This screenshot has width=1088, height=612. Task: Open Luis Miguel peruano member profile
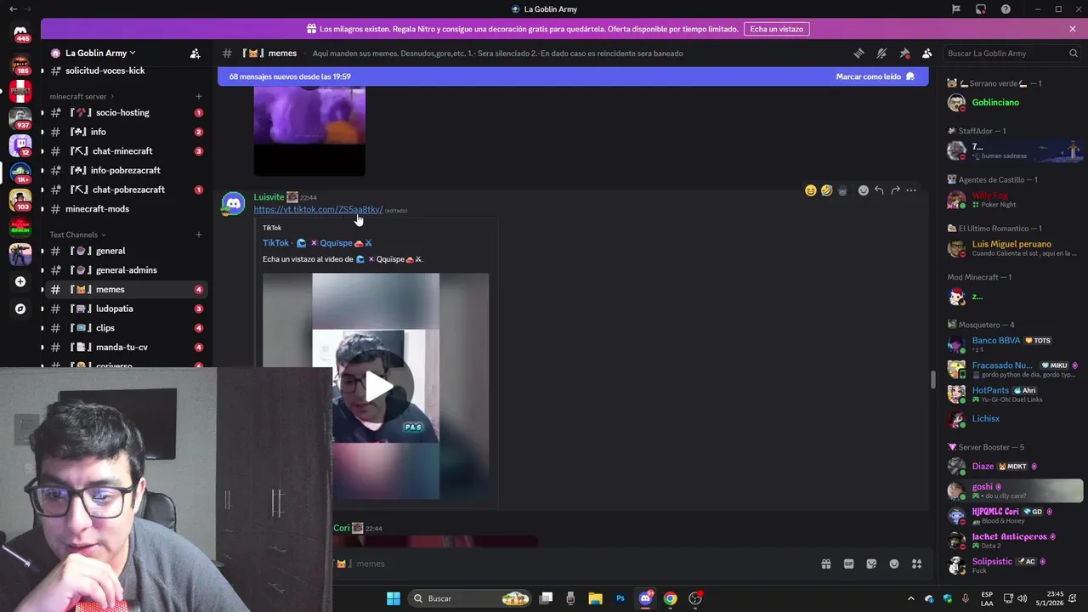(1011, 249)
